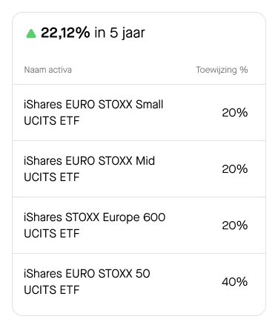Screen dimensions: 278x328
Task: Click the 'Naam activa' column header
Action: 48,70
